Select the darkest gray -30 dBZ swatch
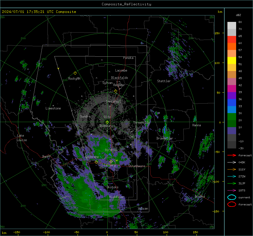253x236 pixels. pyautogui.click(x=232, y=145)
